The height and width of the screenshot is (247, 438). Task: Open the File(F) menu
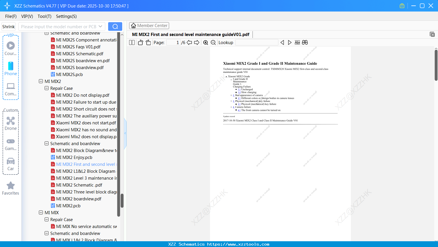pos(11,16)
